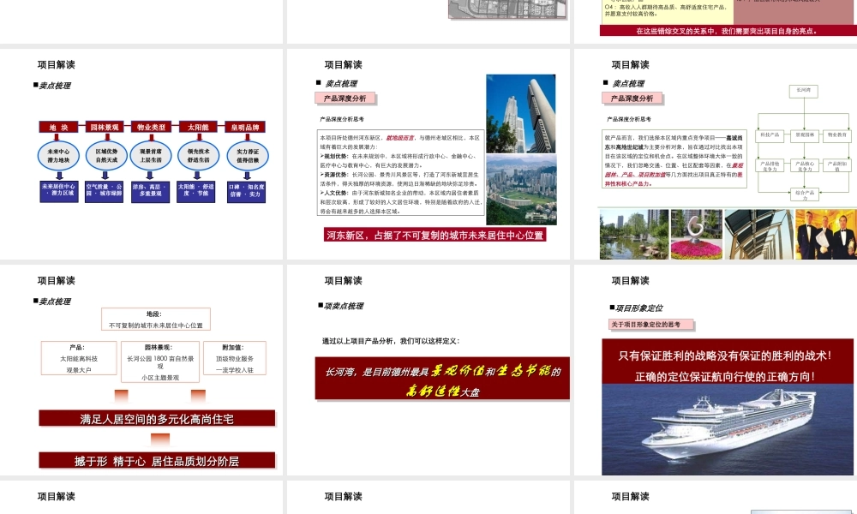Select the 项目解读 title on the first slide
The image size is (857, 514).
[57, 63]
